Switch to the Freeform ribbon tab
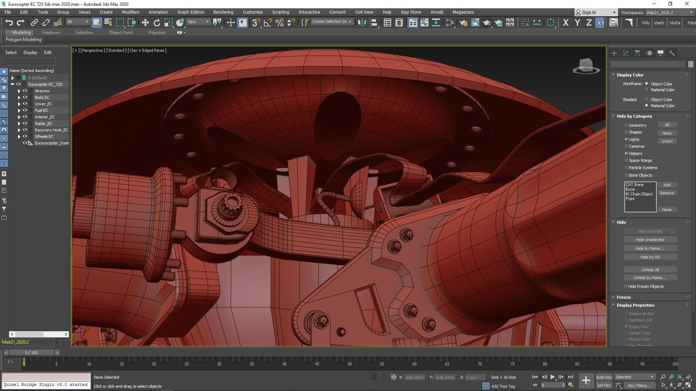 point(51,33)
